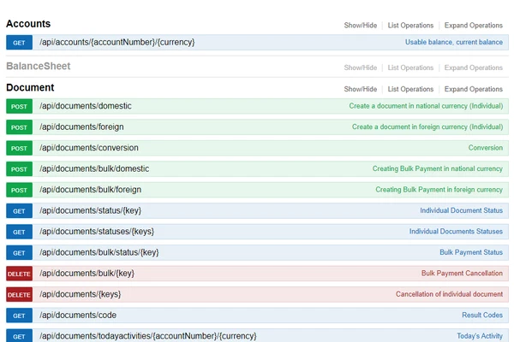Open /api/documents/domestic endpoint path
The width and height of the screenshot is (514, 342).
pyautogui.click(x=86, y=106)
